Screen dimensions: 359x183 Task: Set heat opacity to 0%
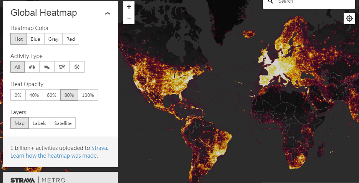[x=18, y=95]
